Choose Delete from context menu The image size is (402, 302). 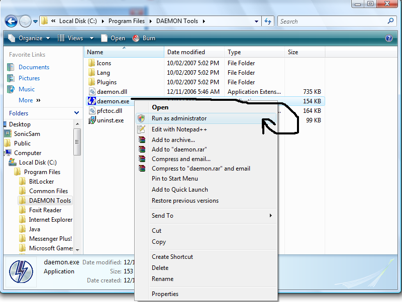[206, 268]
